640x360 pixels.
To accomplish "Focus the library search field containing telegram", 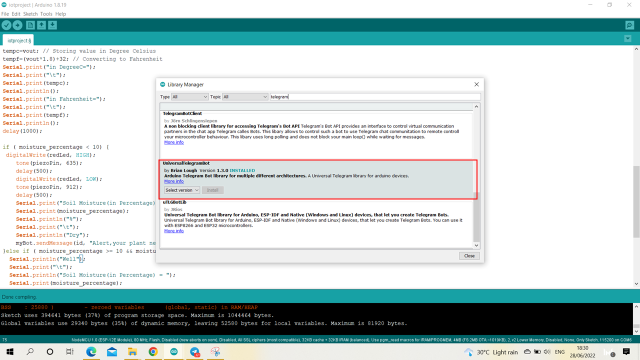I will point(375,96).
